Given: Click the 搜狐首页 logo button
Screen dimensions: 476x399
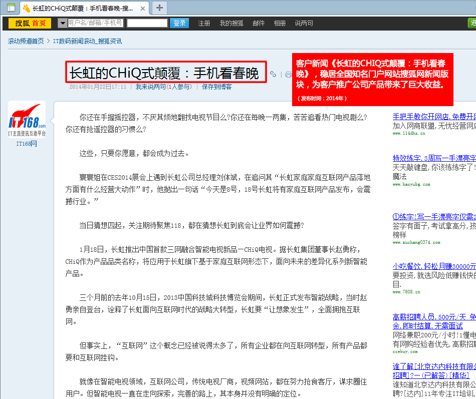Looking at the screenshot, I should [30, 23].
